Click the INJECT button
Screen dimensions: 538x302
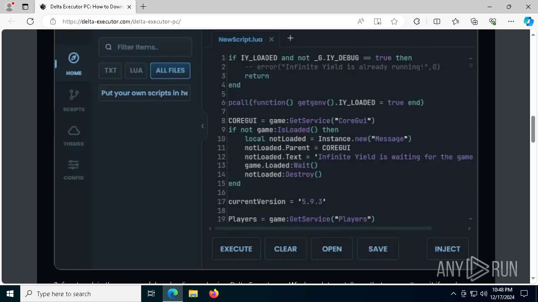448,249
